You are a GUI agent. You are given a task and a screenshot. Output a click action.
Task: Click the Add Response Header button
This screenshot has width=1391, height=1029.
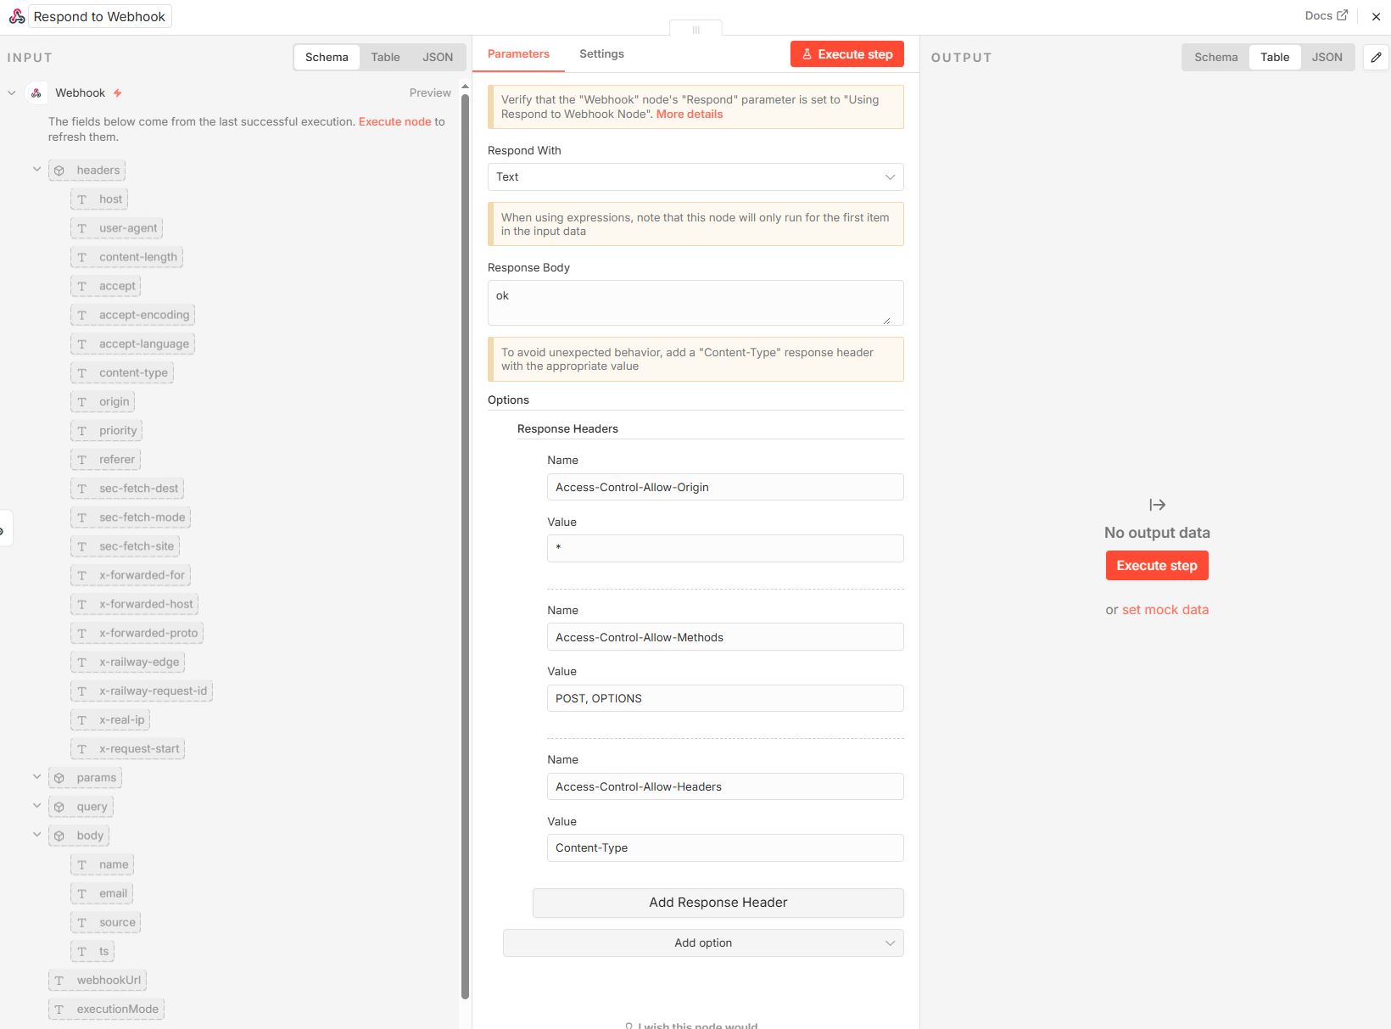tap(718, 903)
